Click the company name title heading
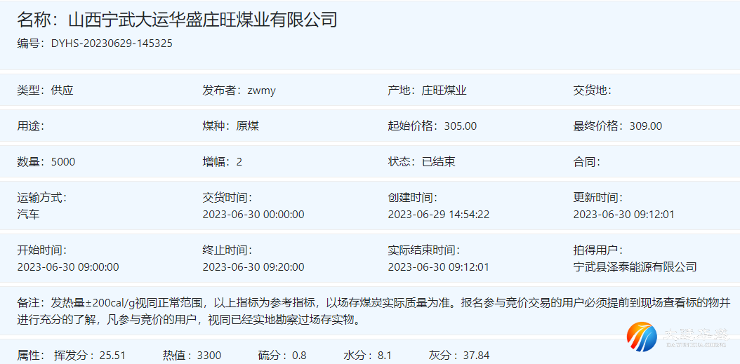 pos(177,20)
